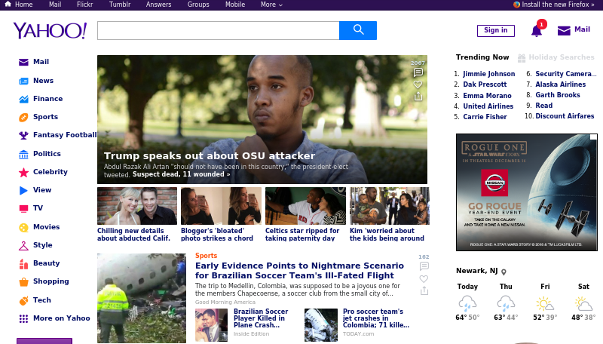Click the Tech icon in sidebar
The height and width of the screenshot is (344, 603).
tap(23, 300)
